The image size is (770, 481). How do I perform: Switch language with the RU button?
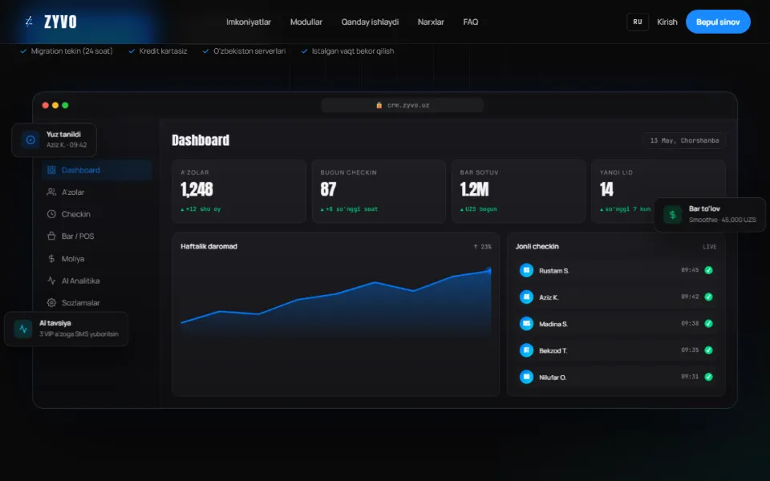(x=638, y=22)
